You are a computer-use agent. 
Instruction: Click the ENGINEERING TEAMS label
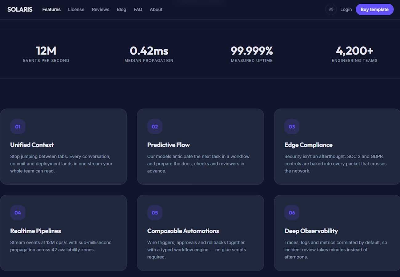(354, 61)
